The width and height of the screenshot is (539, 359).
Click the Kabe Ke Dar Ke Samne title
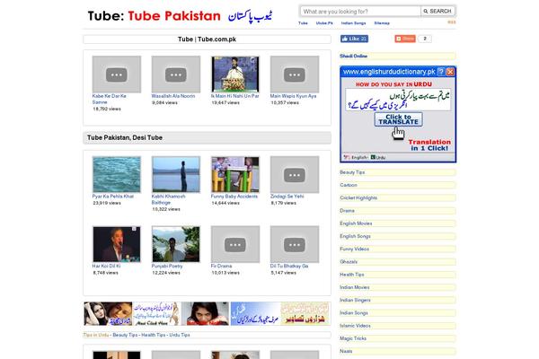click(110, 99)
